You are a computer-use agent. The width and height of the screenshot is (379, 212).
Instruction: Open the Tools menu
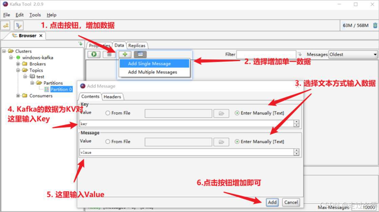click(35, 15)
